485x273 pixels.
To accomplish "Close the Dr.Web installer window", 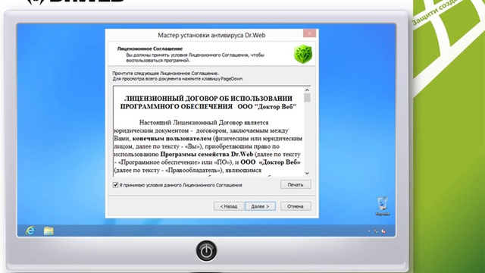I will click(309, 33).
